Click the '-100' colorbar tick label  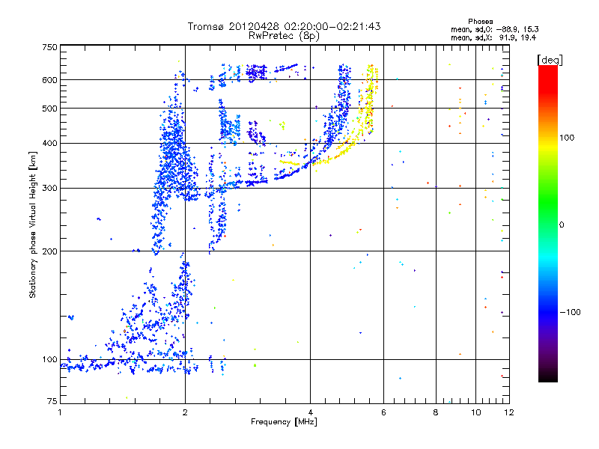(570, 312)
